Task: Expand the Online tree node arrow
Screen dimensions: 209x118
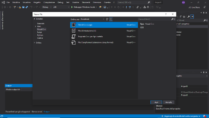Action: [34, 43]
